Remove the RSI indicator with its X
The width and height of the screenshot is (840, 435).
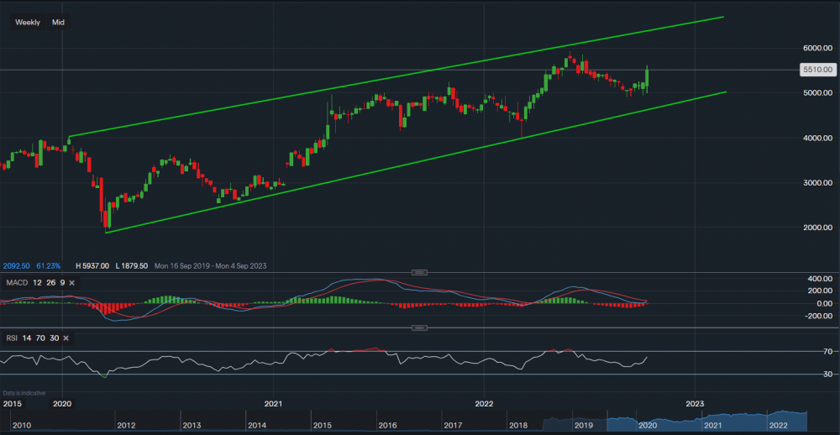pyautogui.click(x=64, y=338)
